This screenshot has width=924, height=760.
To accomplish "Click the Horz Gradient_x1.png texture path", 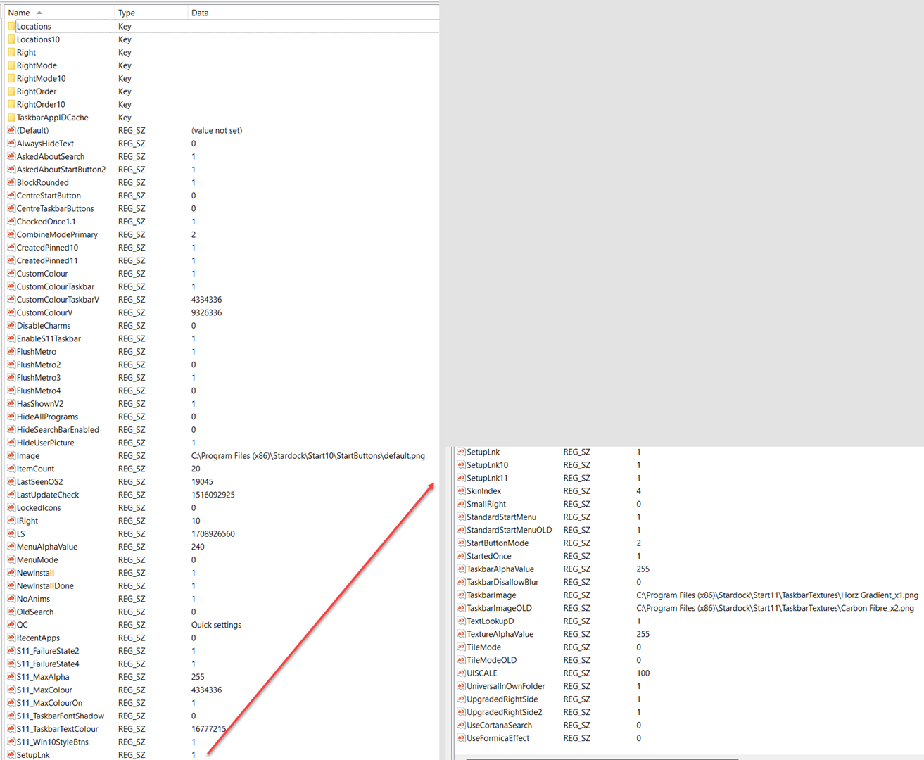I will tap(778, 595).
